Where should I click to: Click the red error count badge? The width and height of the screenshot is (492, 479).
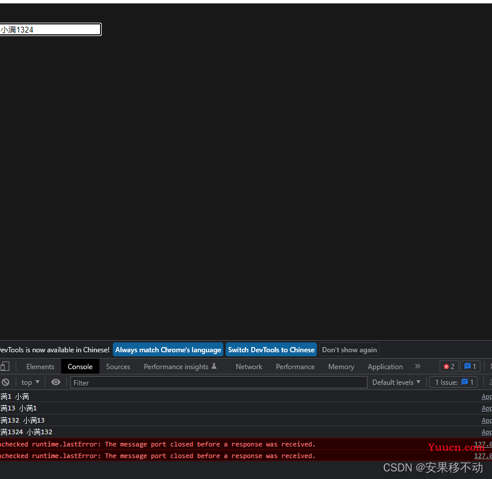(449, 366)
